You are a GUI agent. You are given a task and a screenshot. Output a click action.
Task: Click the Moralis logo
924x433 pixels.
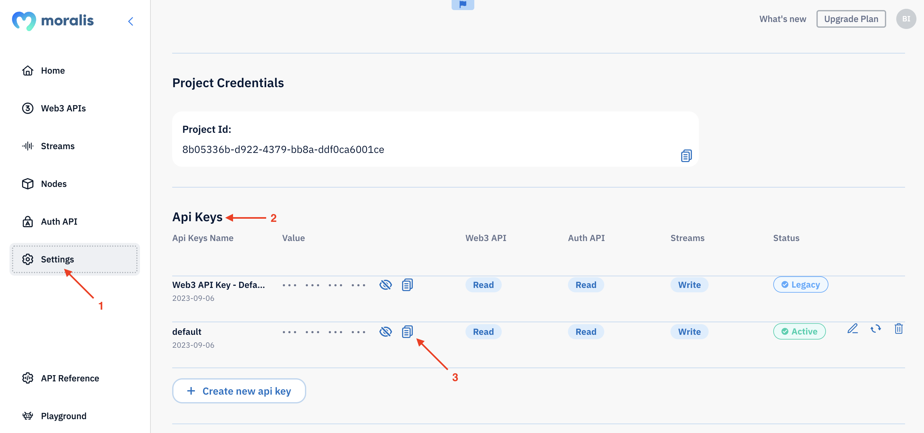point(53,21)
